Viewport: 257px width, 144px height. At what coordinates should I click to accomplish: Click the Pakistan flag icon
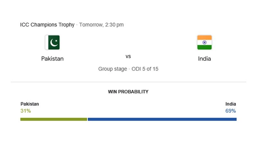(x=52, y=43)
